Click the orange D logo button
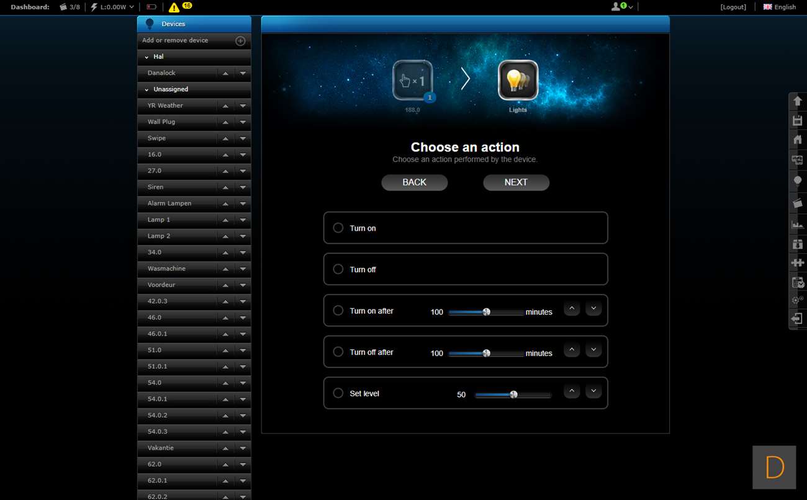Viewport: 807px width, 500px height. 774,467
